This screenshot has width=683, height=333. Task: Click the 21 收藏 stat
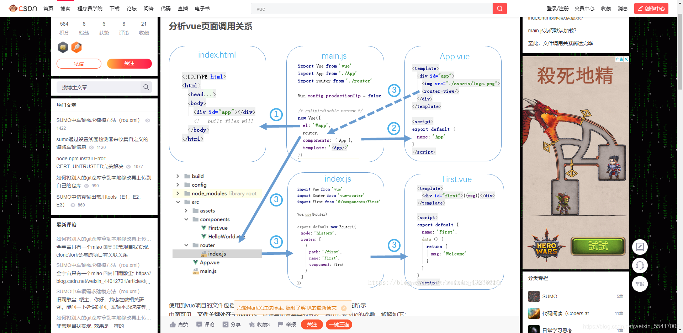pyautogui.click(x=144, y=28)
